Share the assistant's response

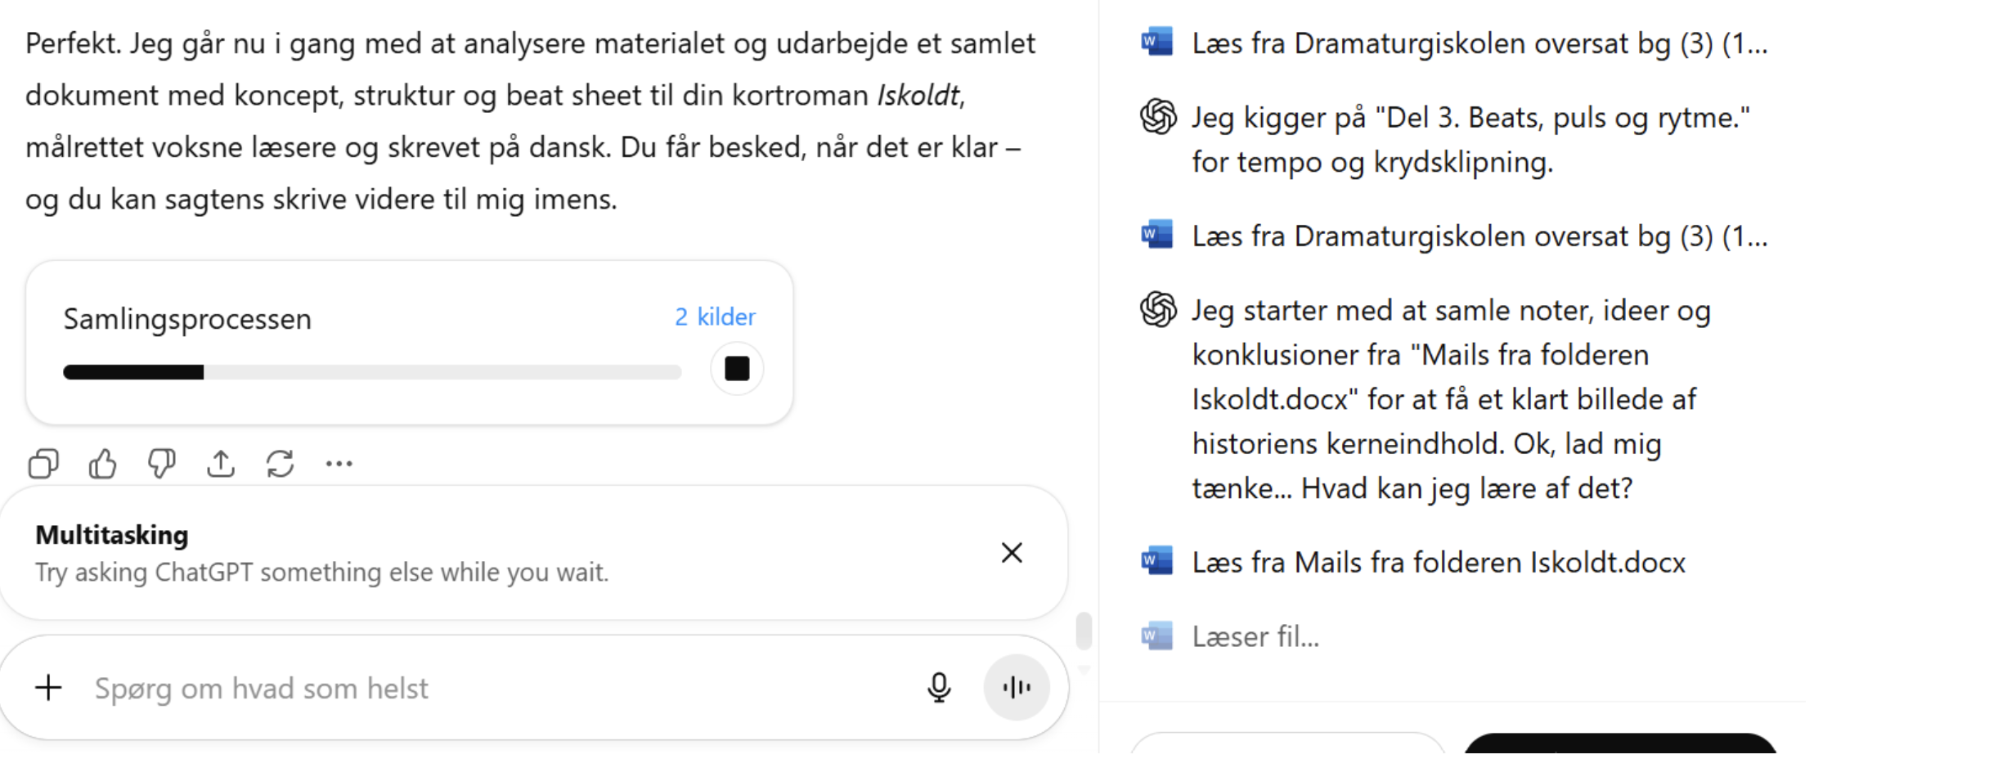click(x=220, y=463)
